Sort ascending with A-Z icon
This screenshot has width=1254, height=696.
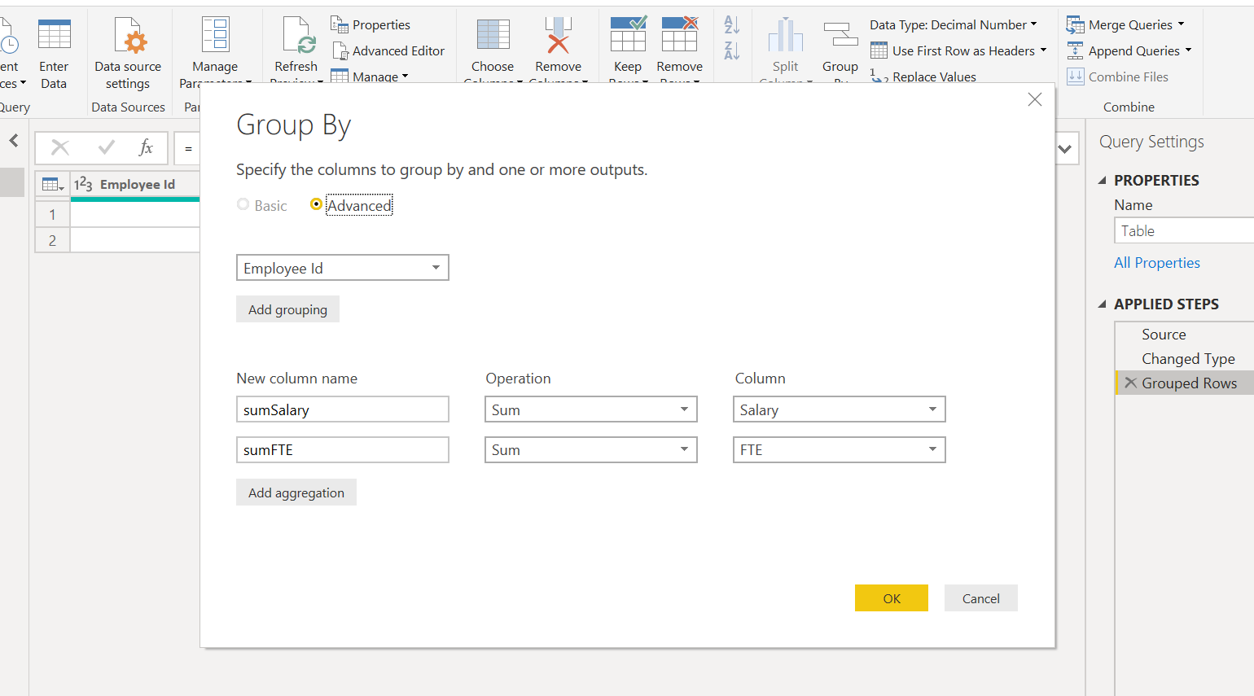(x=732, y=25)
